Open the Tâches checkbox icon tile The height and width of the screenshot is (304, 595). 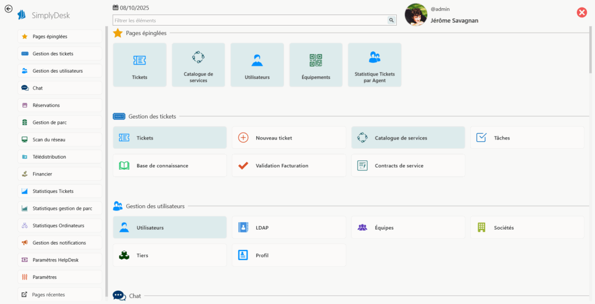(x=526, y=138)
